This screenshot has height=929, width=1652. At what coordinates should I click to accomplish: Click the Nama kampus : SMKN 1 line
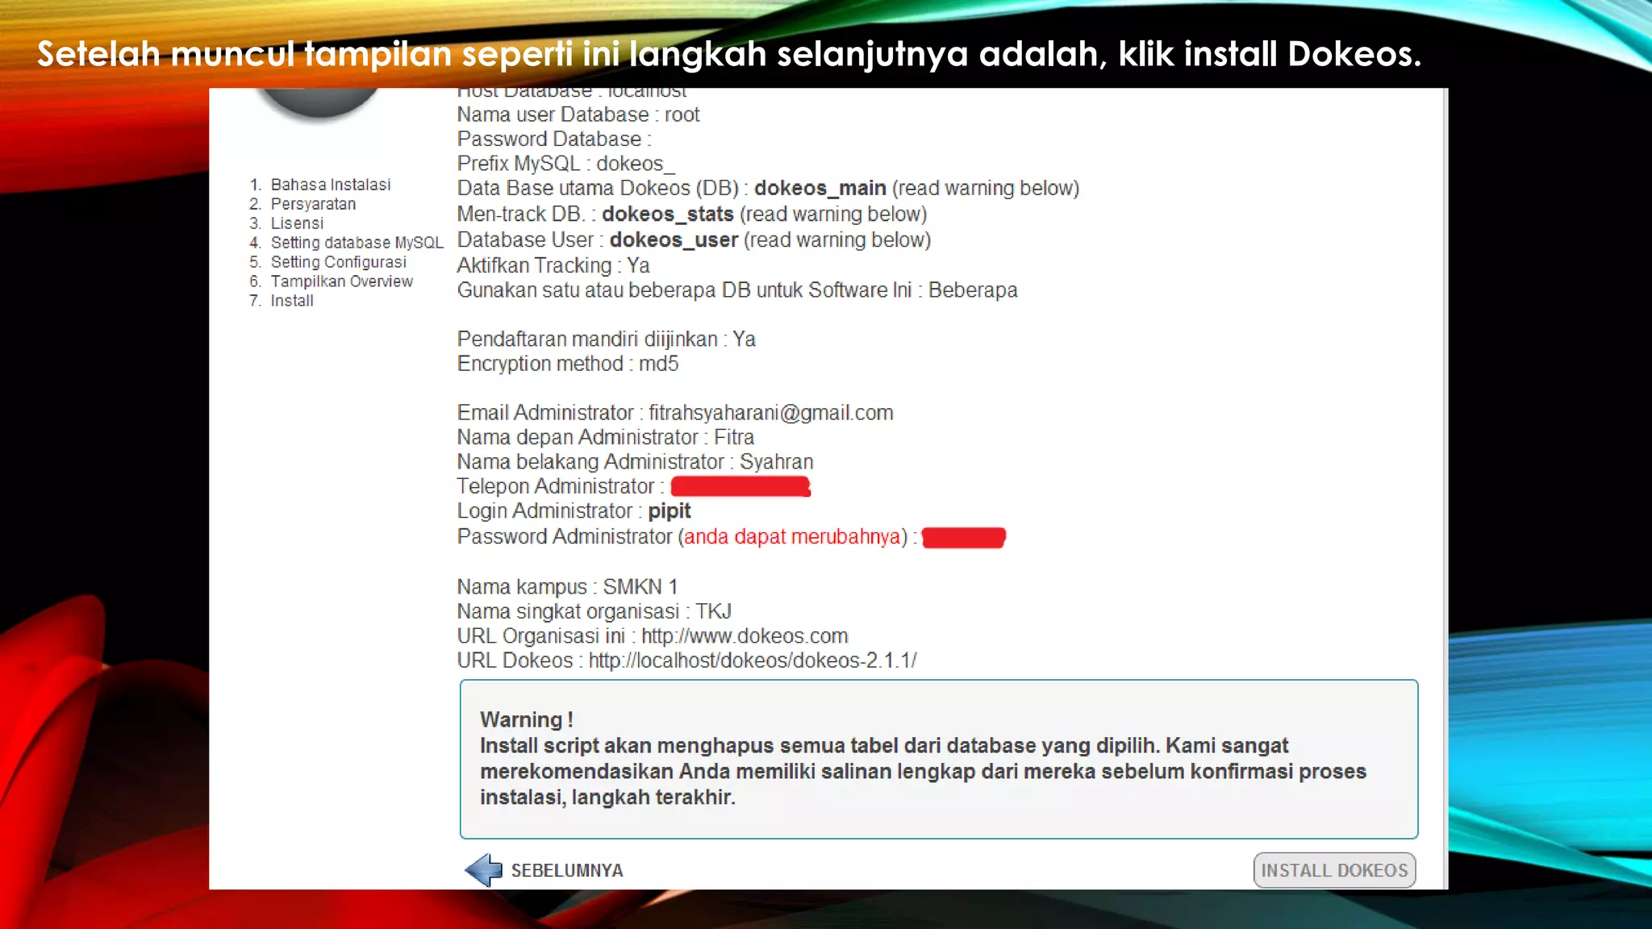[568, 587]
